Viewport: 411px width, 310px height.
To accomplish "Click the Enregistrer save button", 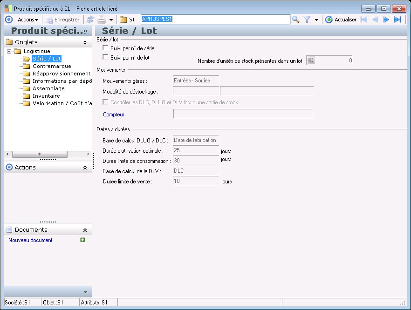I will click(62, 20).
